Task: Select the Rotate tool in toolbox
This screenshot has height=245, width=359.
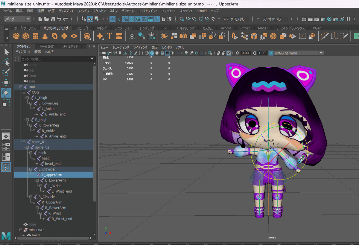Action: [6, 92]
